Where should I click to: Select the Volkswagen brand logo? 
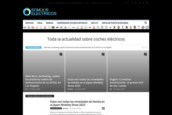[x=143, y=27]
